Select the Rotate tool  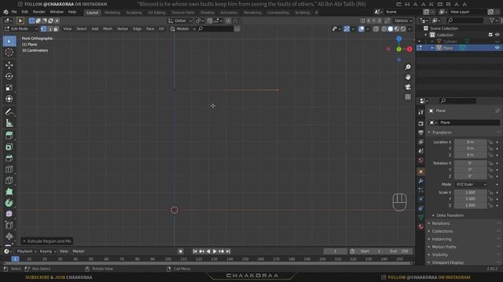[9, 77]
